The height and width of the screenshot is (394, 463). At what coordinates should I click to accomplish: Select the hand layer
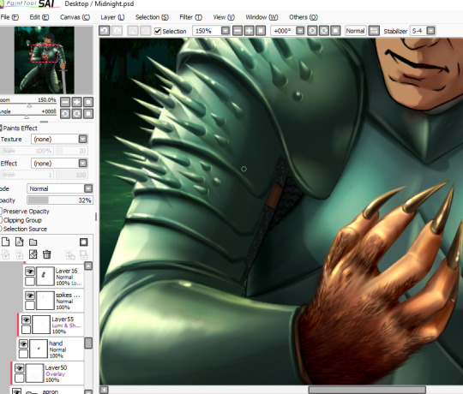(x=51, y=349)
